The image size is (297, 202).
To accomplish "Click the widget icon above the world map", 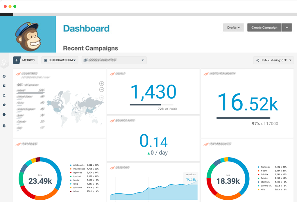I will pyautogui.click(x=18, y=74).
